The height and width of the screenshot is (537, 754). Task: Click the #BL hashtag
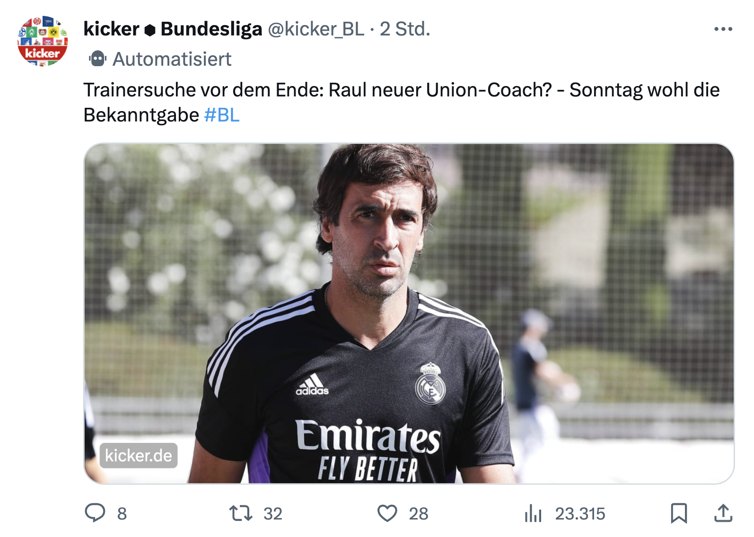coord(222,115)
